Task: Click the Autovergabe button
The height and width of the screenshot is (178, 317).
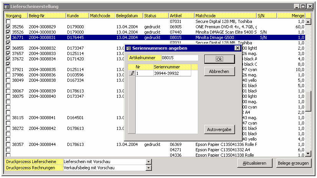Action: (219, 129)
